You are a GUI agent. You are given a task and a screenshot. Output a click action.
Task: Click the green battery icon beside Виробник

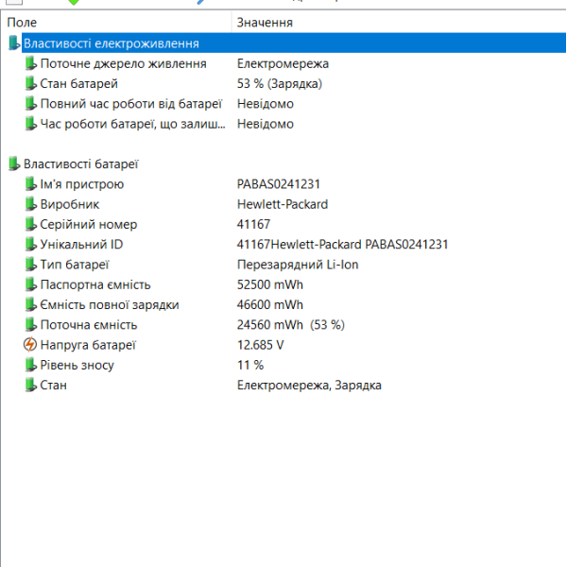[31, 204]
